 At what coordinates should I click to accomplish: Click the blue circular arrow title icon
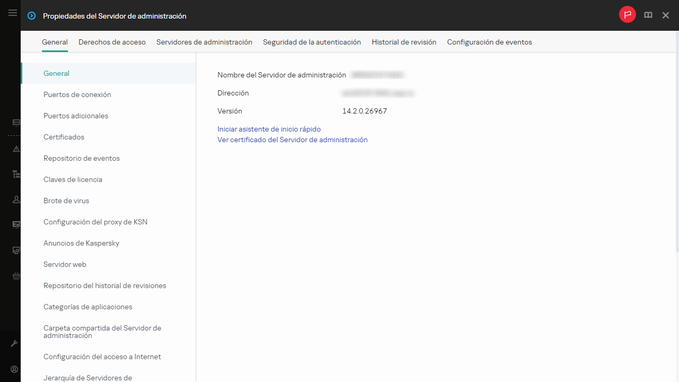(32, 16)
